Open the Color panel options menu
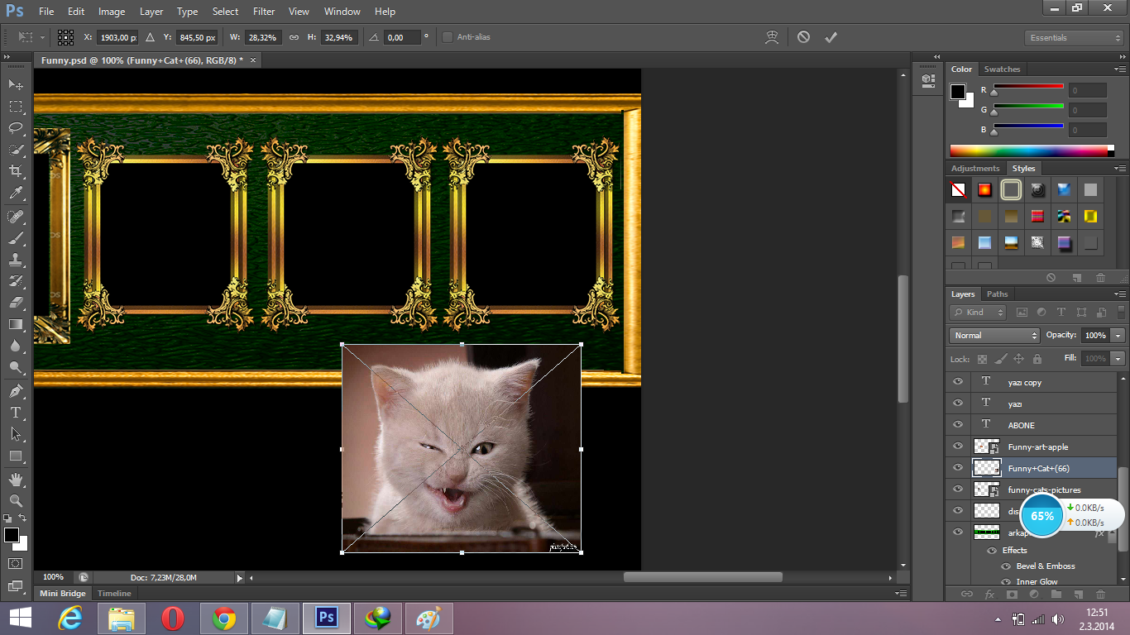The image size is (1130, 635). coord(1120,69)
